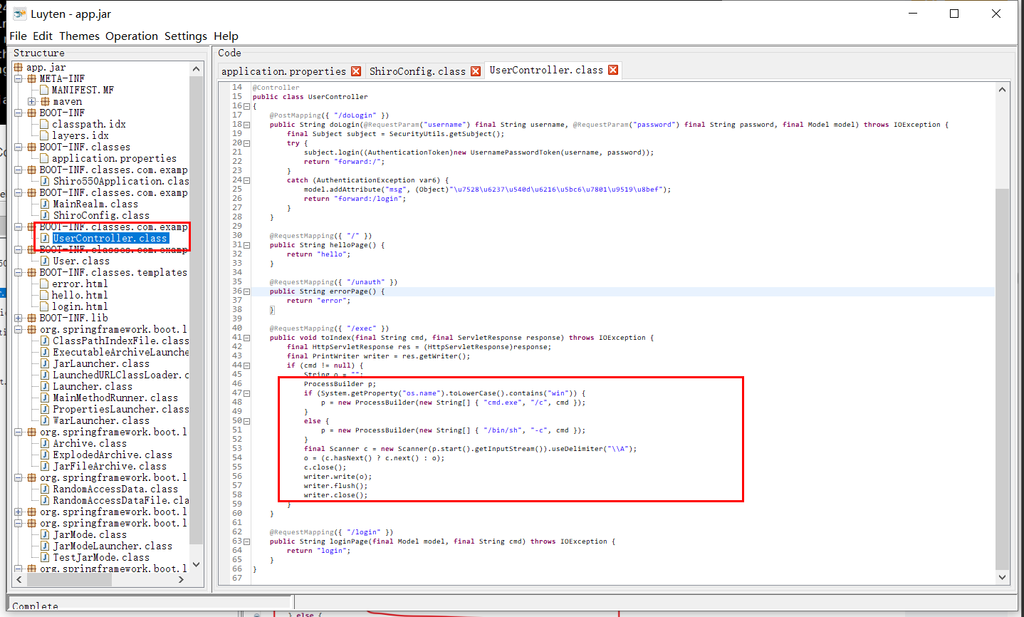Viewport: 1024px width, 617px height.
Task: Click the MainRealm.class Java icon
Action: pos(45,204)
